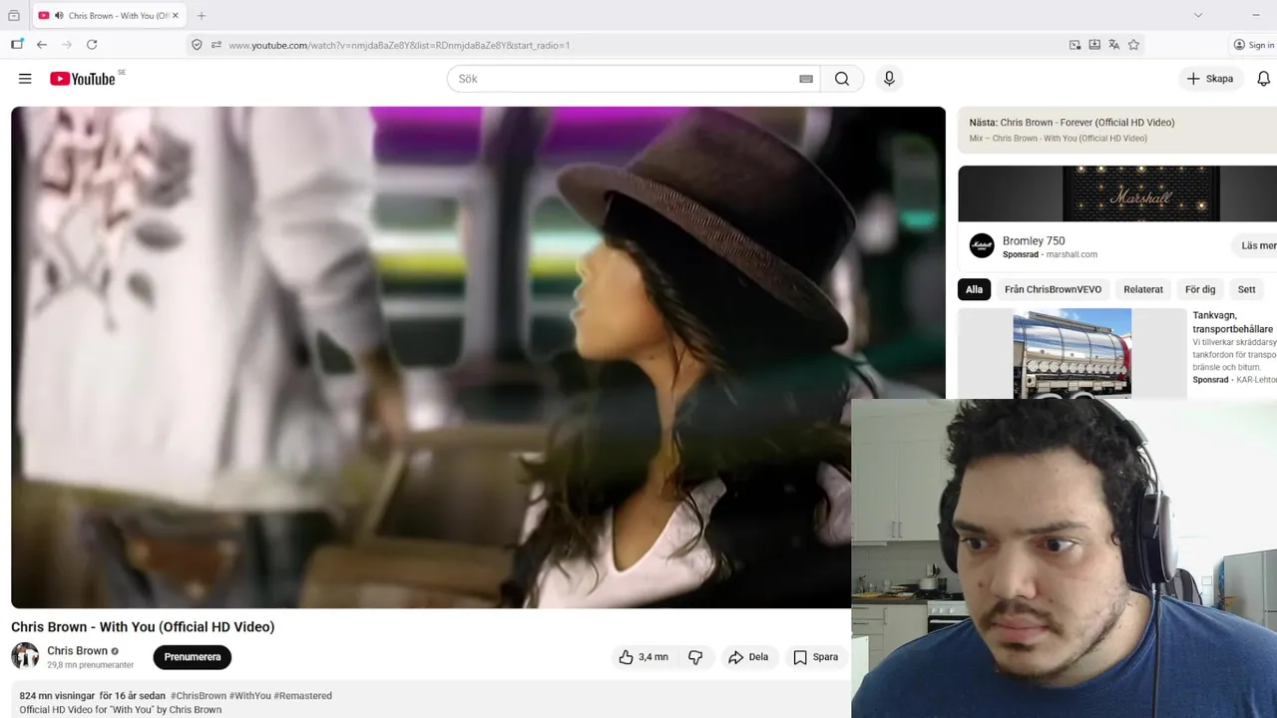Open Nästa: Chris Brown - Forever mix panel
This screenshot has width=1277, height=718.
1117,130
